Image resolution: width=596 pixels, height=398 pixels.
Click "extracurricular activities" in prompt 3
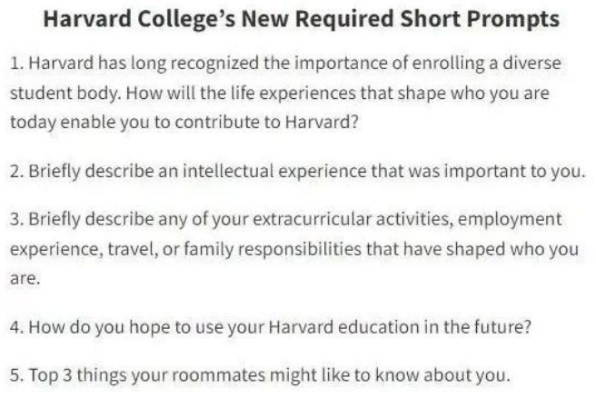[353, 219]
